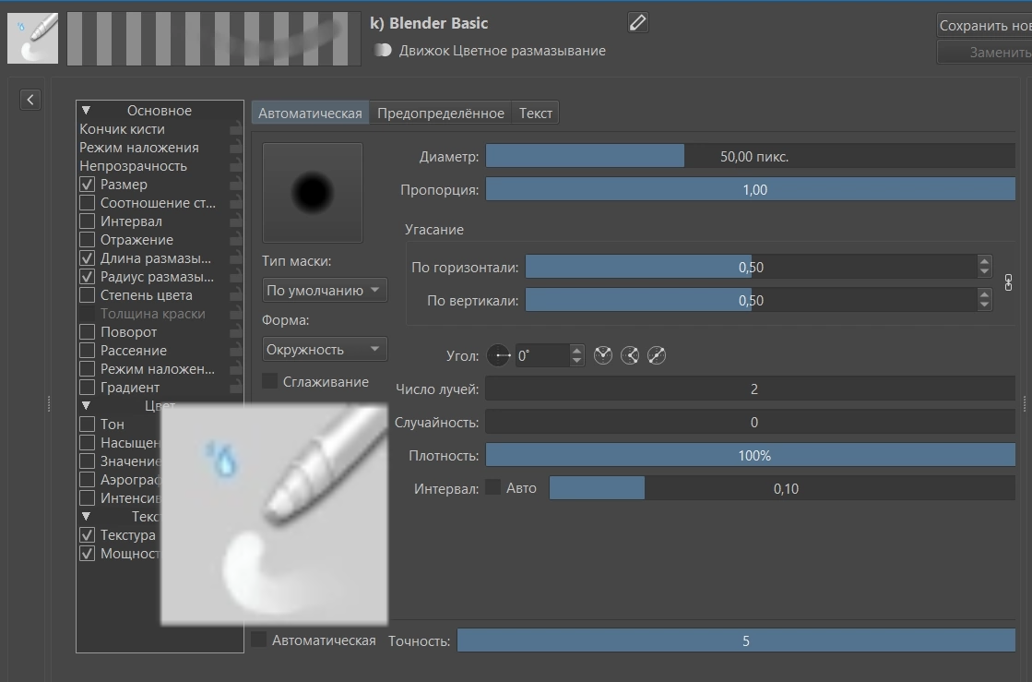Viewport: 1032px width, 682px height.
Task: Enable the Поворот checkbox
Action: click(87, 332)
